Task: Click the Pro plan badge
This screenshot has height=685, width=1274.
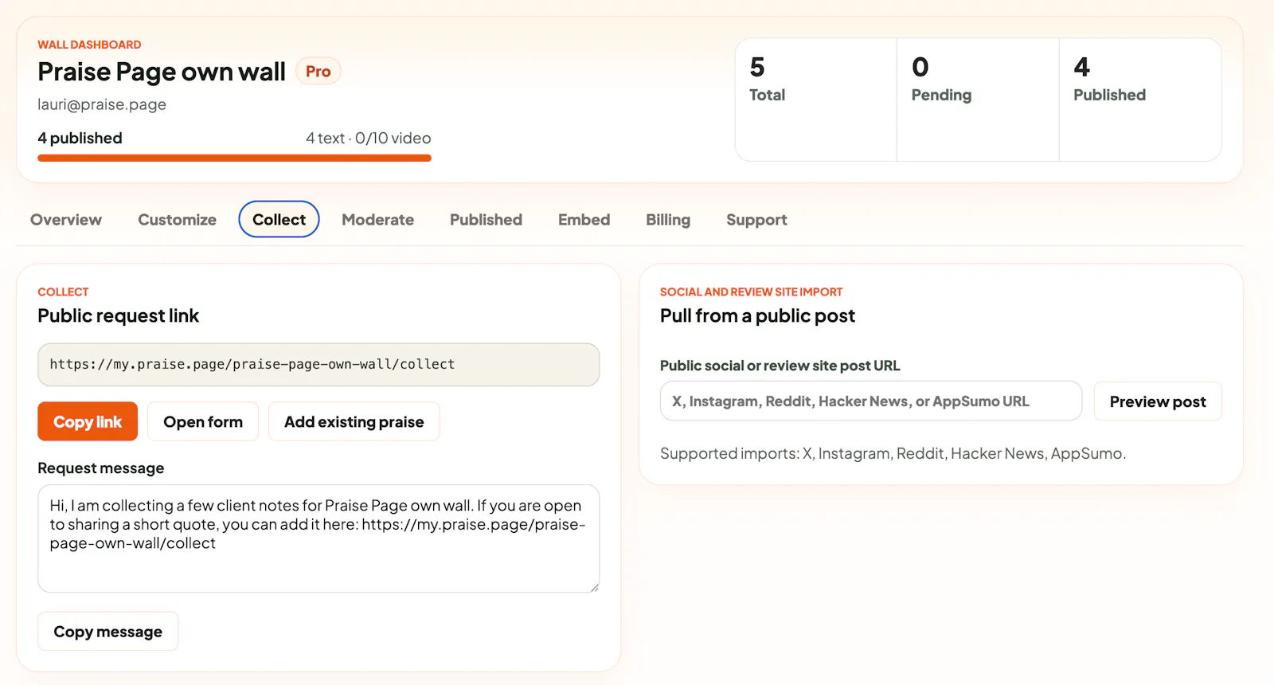Action: pos(318,72)
